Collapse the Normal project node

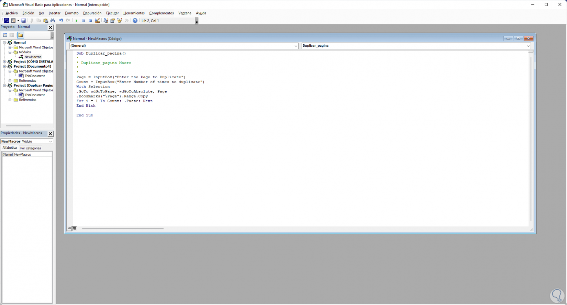pyautogui.click(x=4, y=43)
